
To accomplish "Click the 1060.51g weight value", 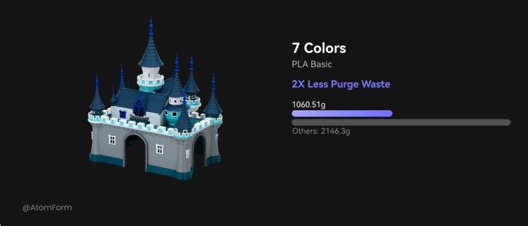I will 308,105.
